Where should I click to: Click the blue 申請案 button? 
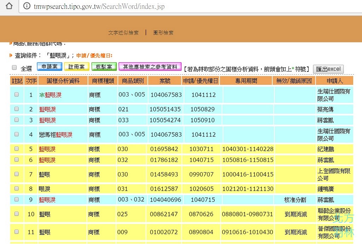(x=49, y=67)
